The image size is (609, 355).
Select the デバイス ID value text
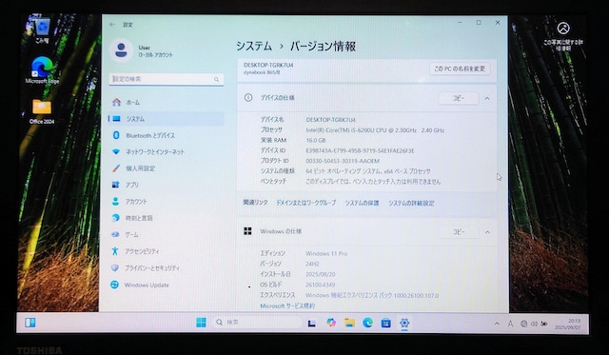pos(360,150)
